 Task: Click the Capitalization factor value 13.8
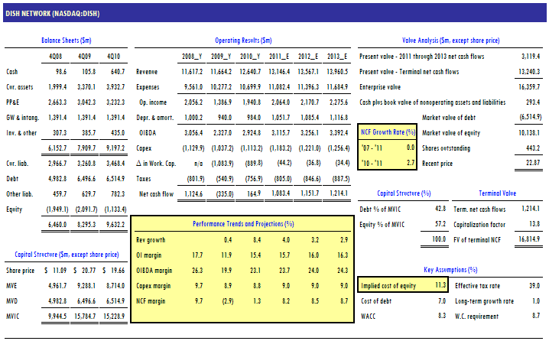(533, 223)
